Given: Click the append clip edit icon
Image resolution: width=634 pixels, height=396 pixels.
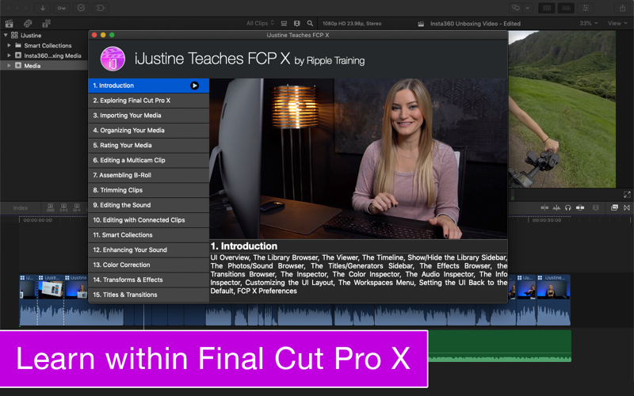Looking at the screenshot, I should click(77, 208).
